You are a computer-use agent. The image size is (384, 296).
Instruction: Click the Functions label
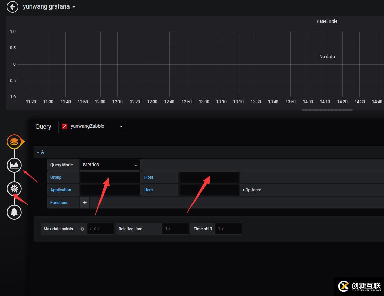click(59, 202)
